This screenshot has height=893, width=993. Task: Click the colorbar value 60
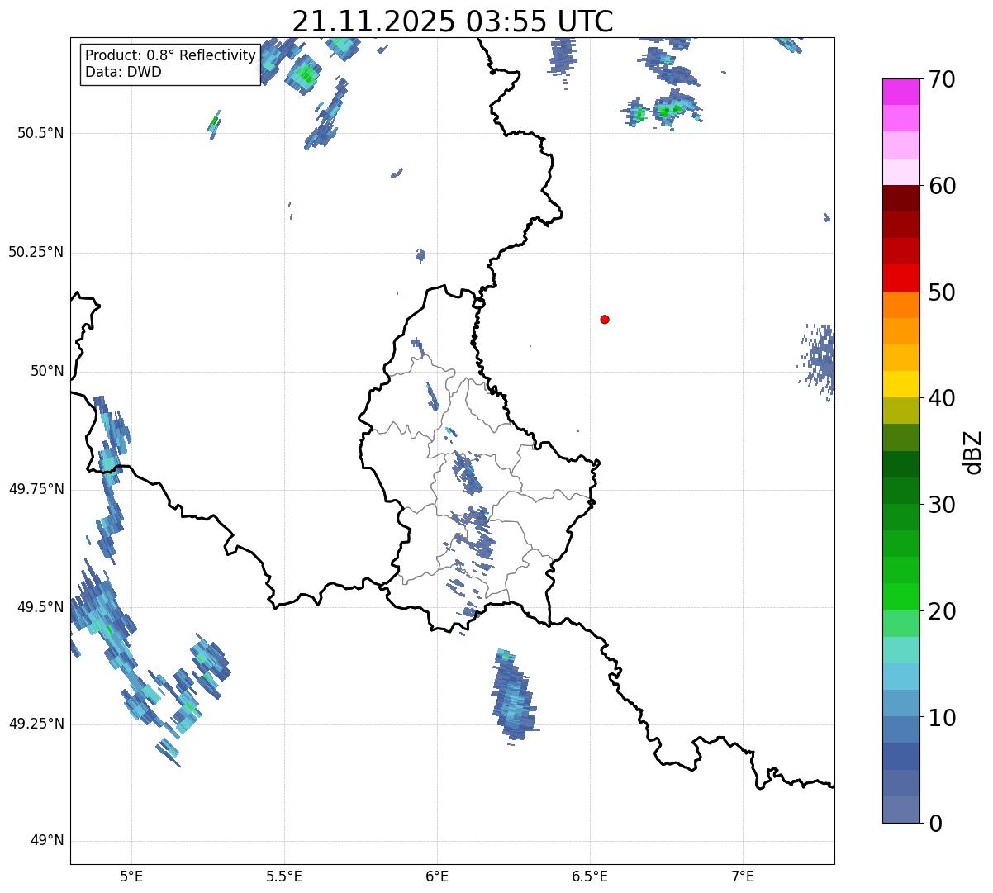click(943, 186)
